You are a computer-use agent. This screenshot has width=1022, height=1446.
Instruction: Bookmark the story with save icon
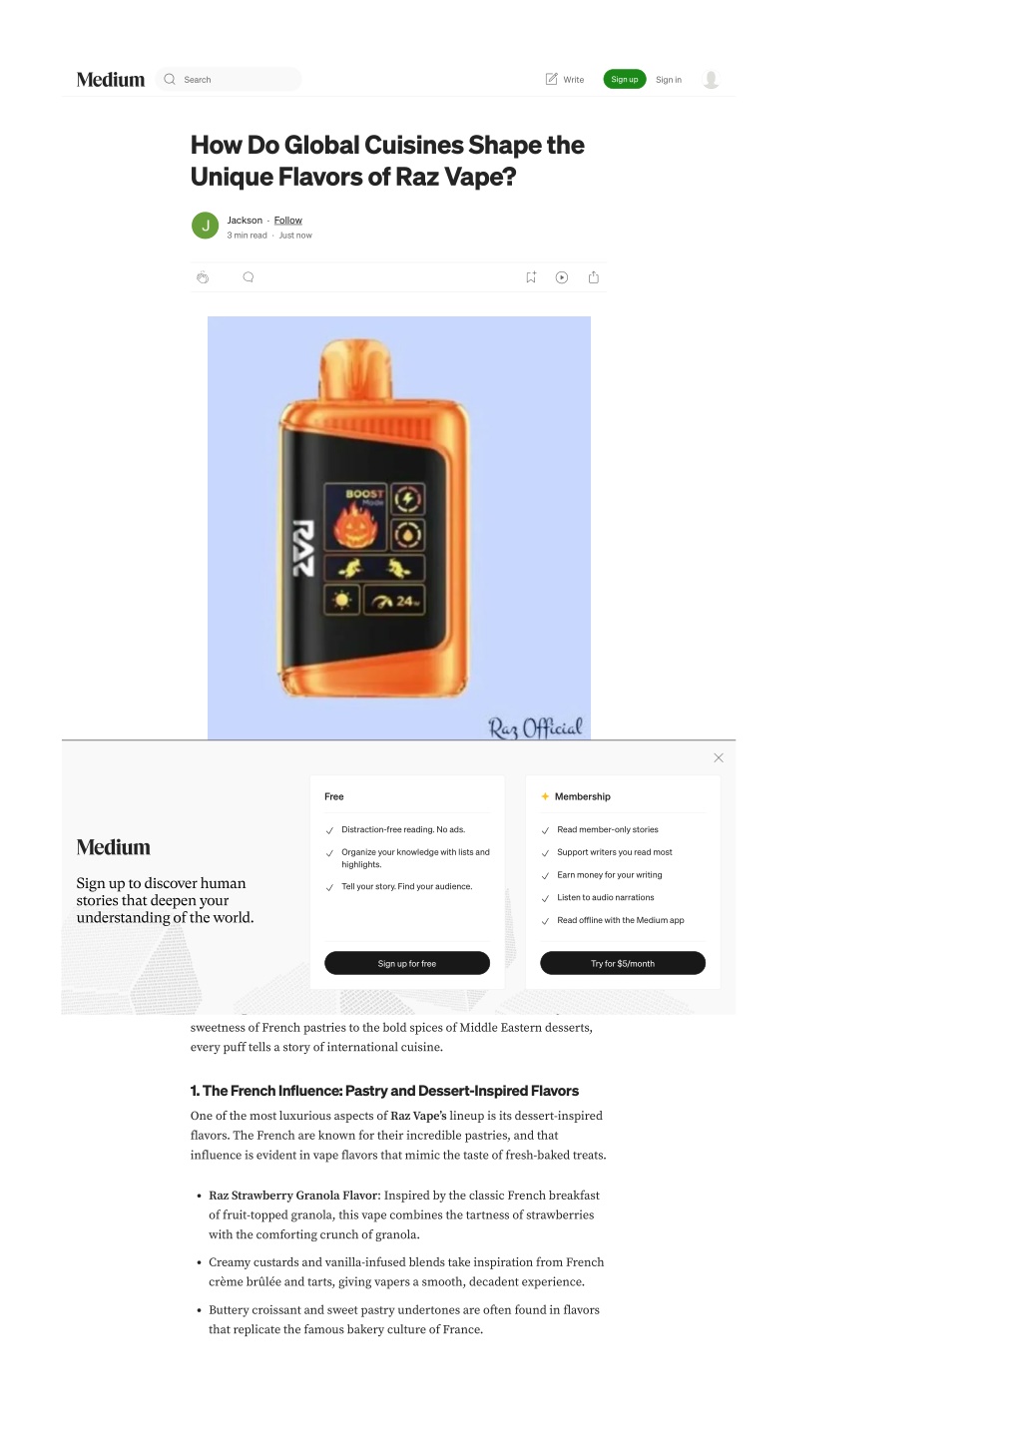click(x=531, y=277)
